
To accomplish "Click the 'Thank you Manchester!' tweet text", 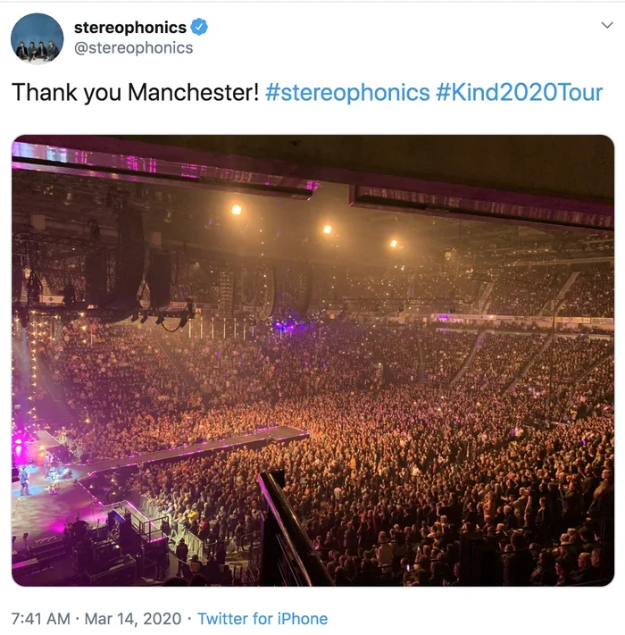I will pyautogui.click(x=135, y=92).
